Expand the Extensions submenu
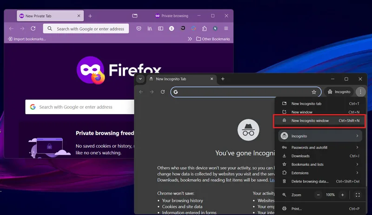 pos(320,173)
